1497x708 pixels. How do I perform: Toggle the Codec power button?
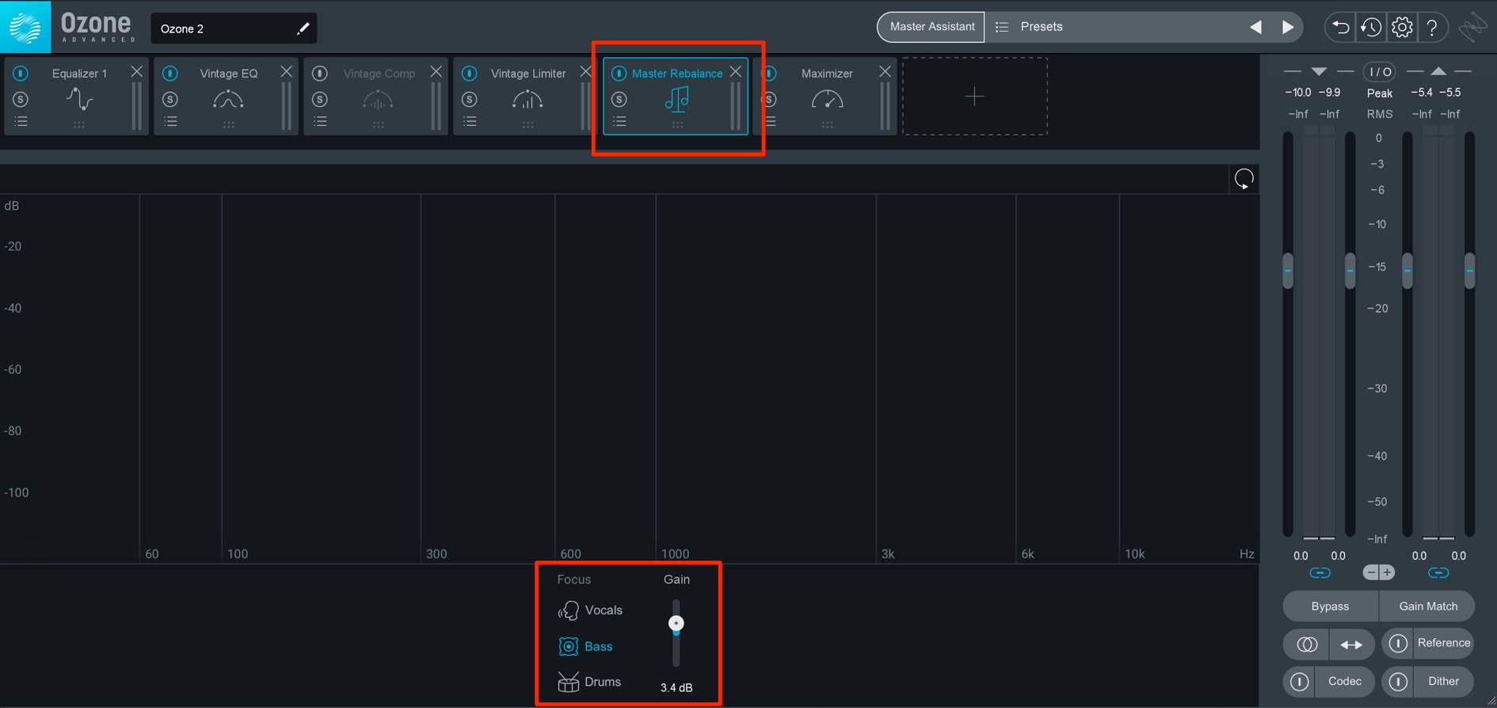pyautogui.click(x=1299, y=681)
